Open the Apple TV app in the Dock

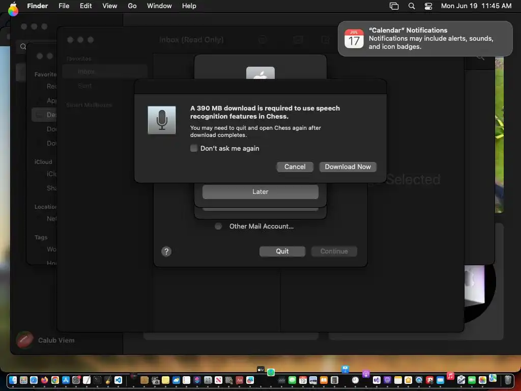260,370
